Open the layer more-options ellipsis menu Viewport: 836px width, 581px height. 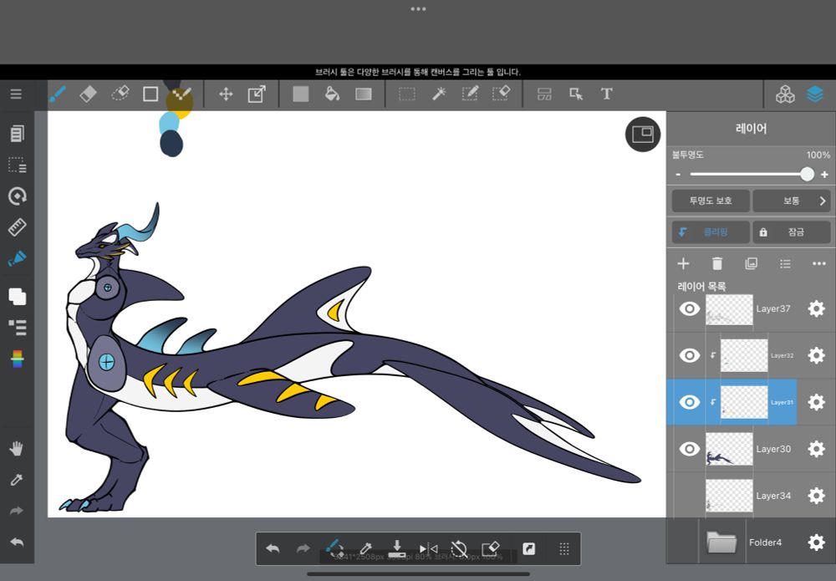click(819, 264)
